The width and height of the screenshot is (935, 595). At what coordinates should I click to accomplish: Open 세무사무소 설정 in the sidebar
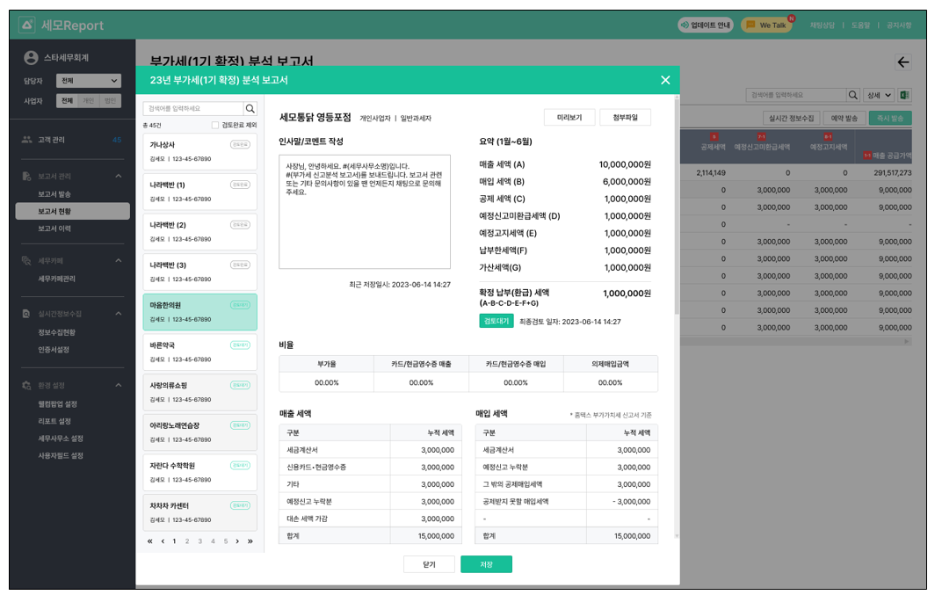pyautogui.click(x=61, y=439)
